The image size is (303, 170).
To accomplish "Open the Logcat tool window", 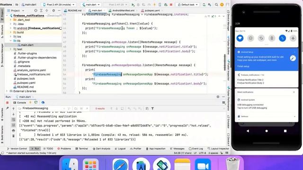I will click(x=120, y=149).
